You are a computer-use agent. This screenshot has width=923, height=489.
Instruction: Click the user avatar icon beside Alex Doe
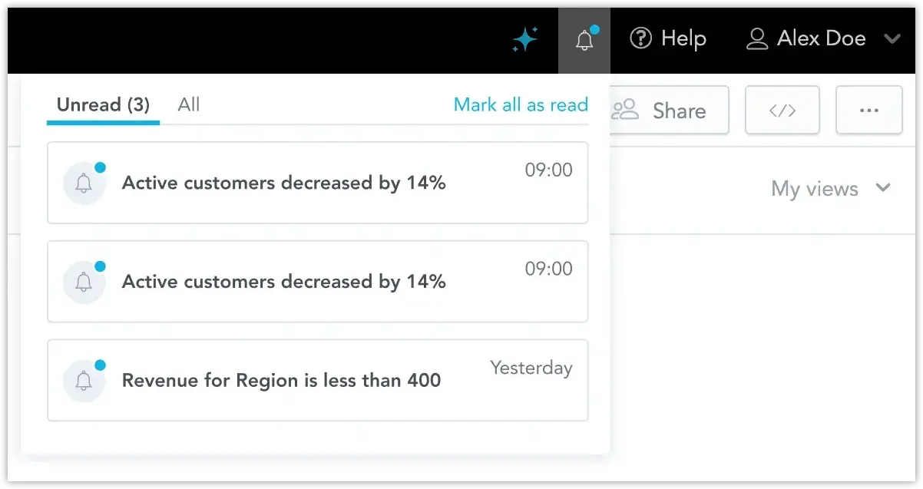pyautogui.click(x=757, y=39)
